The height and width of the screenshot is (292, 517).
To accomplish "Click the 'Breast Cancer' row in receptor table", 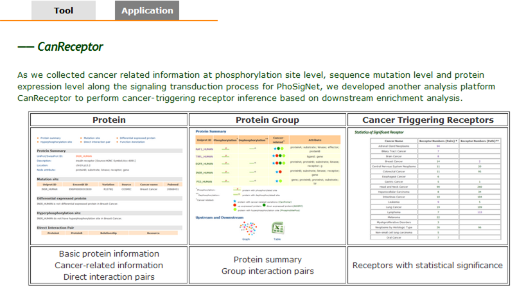I will point(435,161).
